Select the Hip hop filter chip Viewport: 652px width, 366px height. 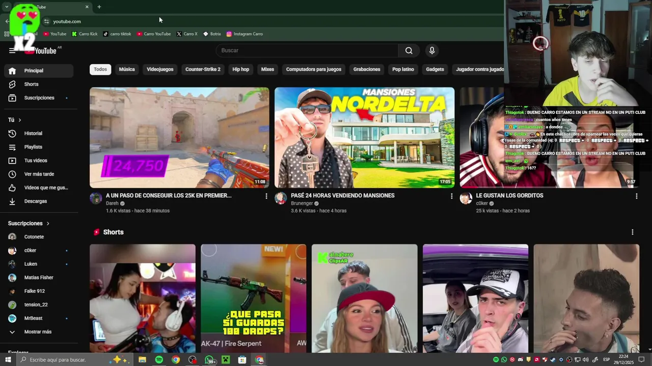241,69
